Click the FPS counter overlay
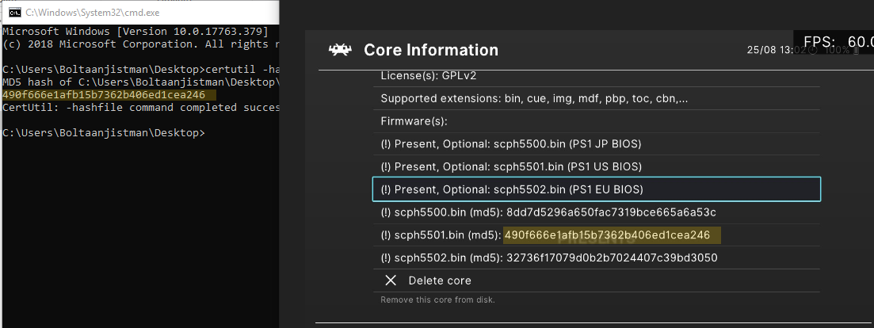Screen dimensions: 874x328 pos(834,42)
